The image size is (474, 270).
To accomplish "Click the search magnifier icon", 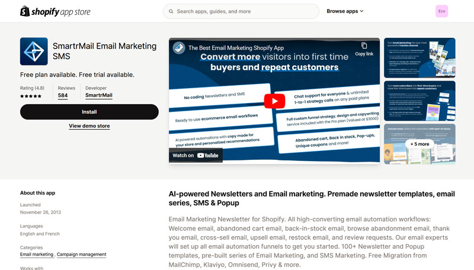I will [171, 11].
